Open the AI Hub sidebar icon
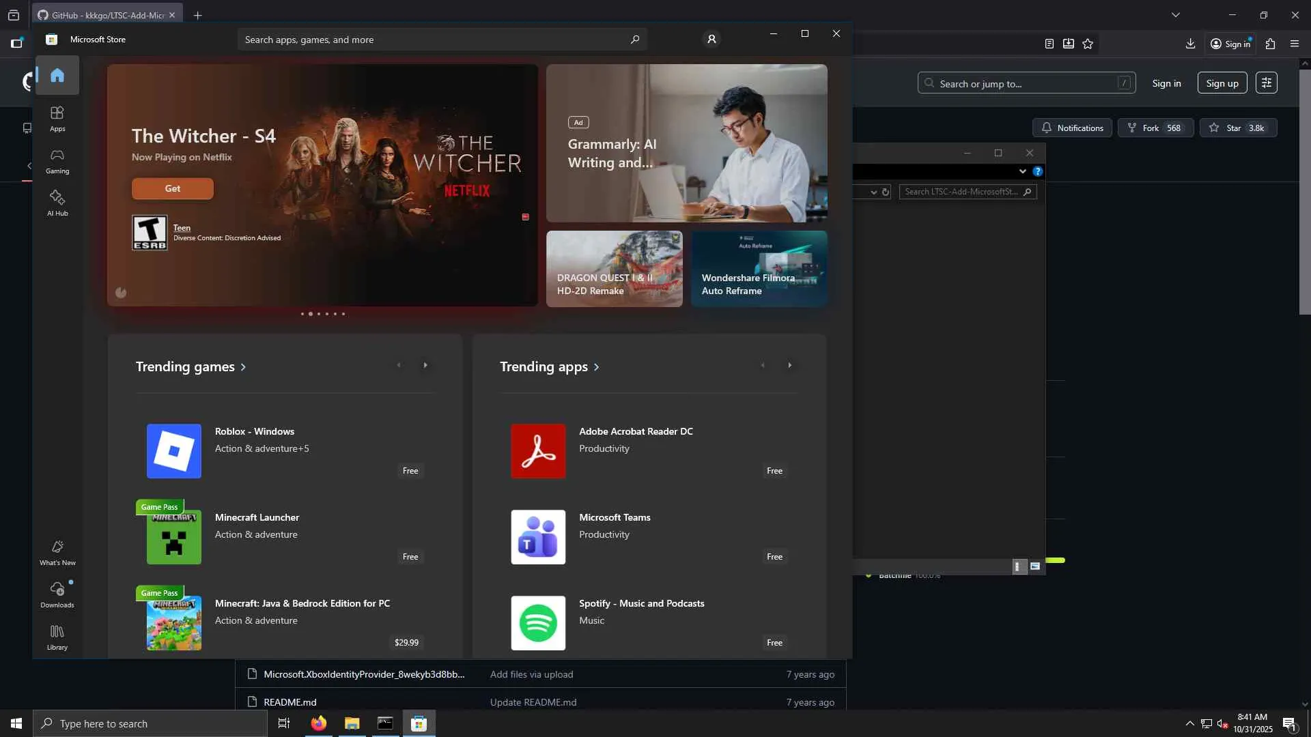Viewport: 1311px width, 737px height. point(57,203)
